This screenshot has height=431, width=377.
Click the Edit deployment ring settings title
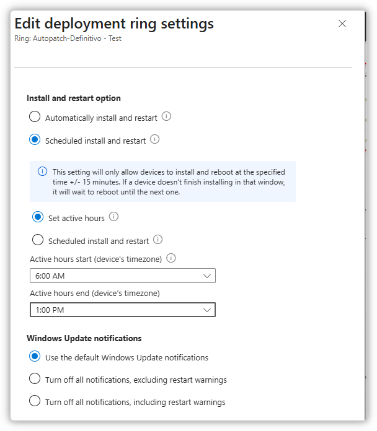pos(114,24)
